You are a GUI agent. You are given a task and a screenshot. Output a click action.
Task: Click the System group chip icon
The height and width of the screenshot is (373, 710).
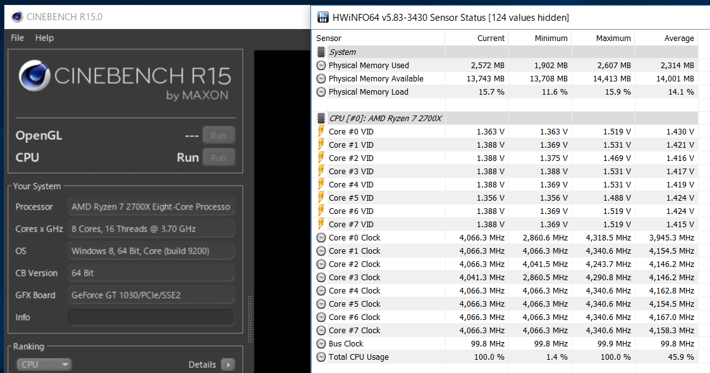point(321,52)
